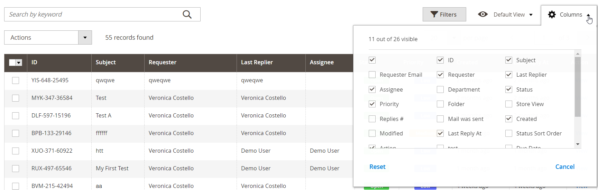Open the header select-all dropdown arrow
The height and width of the screenshot is (190, 598).
click(19, 63)
